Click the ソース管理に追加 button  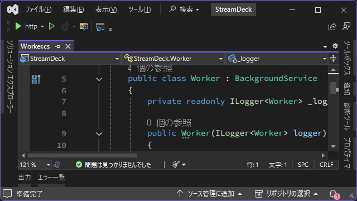pyautogui.click(x=209, y=194)
